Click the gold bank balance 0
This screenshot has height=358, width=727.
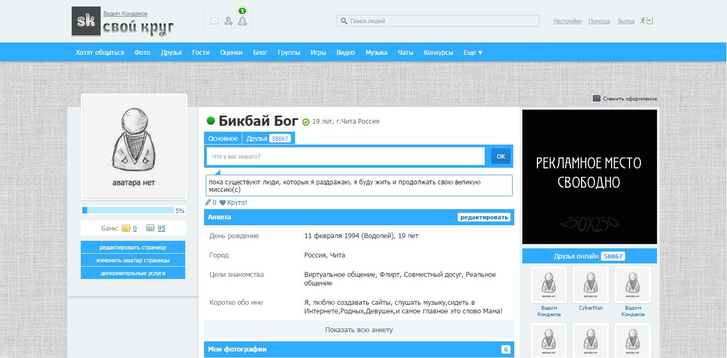point(135,228)
